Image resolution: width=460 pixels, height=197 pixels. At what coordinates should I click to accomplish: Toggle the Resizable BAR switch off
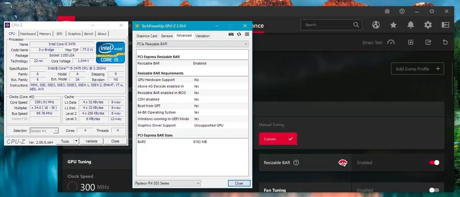pyautogui.click(x=434, y=163)
